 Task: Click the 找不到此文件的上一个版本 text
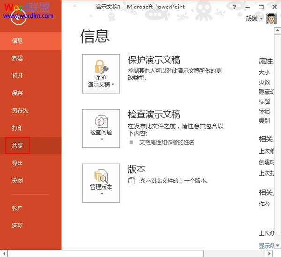click(x=174, y=181)
